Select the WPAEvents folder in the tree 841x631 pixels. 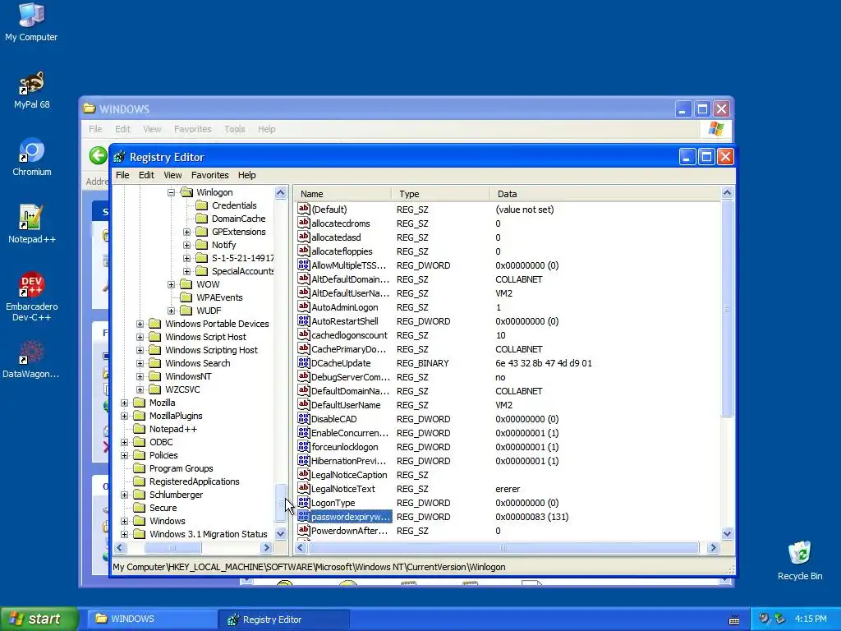(x=212, y=297)
